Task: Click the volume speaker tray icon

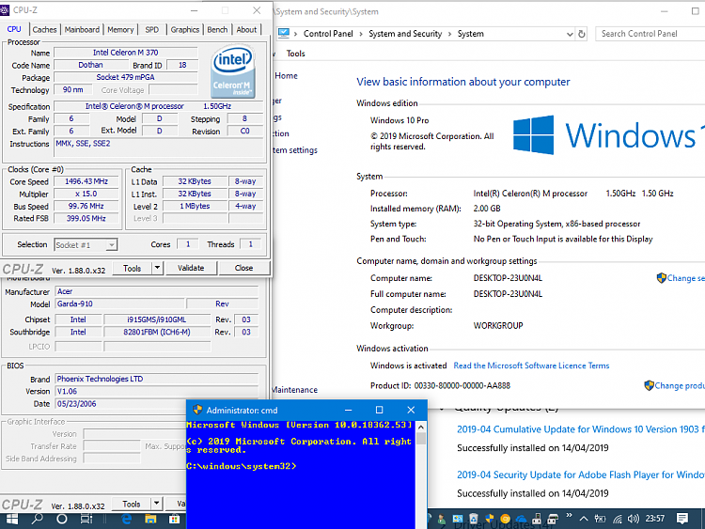Action: pos(633,519)
